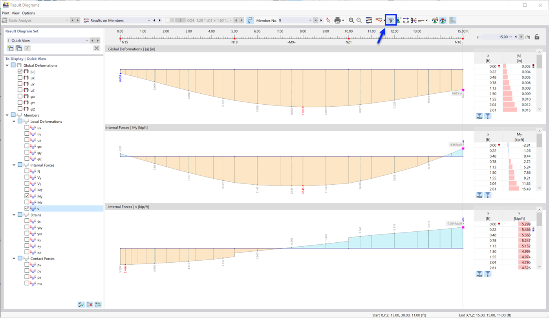
Task: Step x position forward with right arrow
Action: pos(521,37)
